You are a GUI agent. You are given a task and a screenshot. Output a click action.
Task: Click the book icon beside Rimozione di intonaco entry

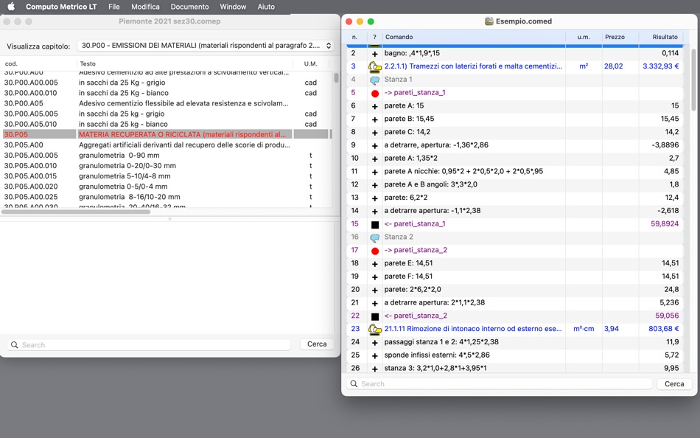click(374, 328)
